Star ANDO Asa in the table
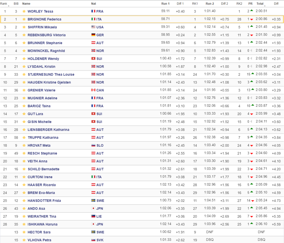The width and height of the screenshot is (284, 243). pyautogui.click(x=24, y=209)
